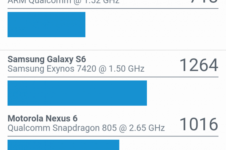The image size is (226, 150).
Task: Select the Qualcomm Snapdragon 805 processor line
Action: (86, 128)
